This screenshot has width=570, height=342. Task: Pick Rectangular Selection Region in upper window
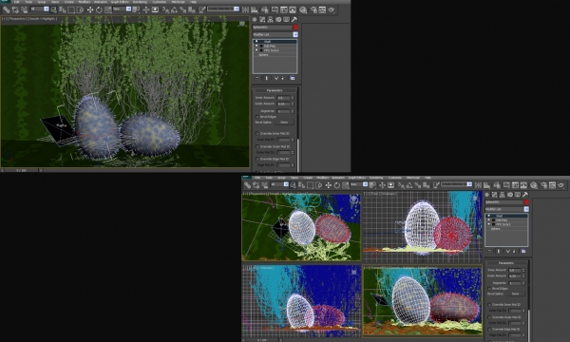click(x=71, y=9)
